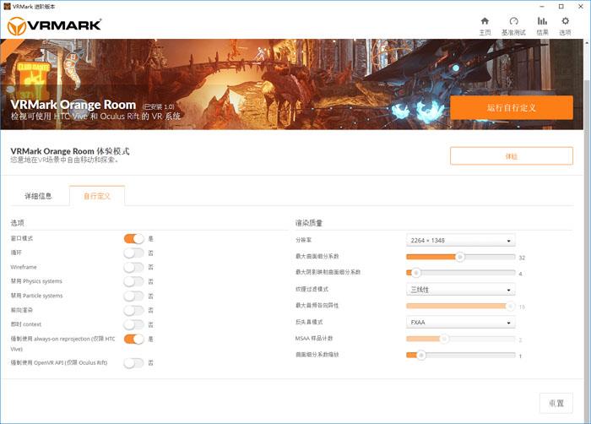Viewport: 591px width, 424px height.
Task: Adjust the MSAA sample count slider
Action: 461,339
